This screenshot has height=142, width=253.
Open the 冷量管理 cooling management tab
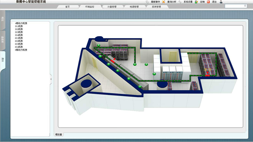point(112,7)
